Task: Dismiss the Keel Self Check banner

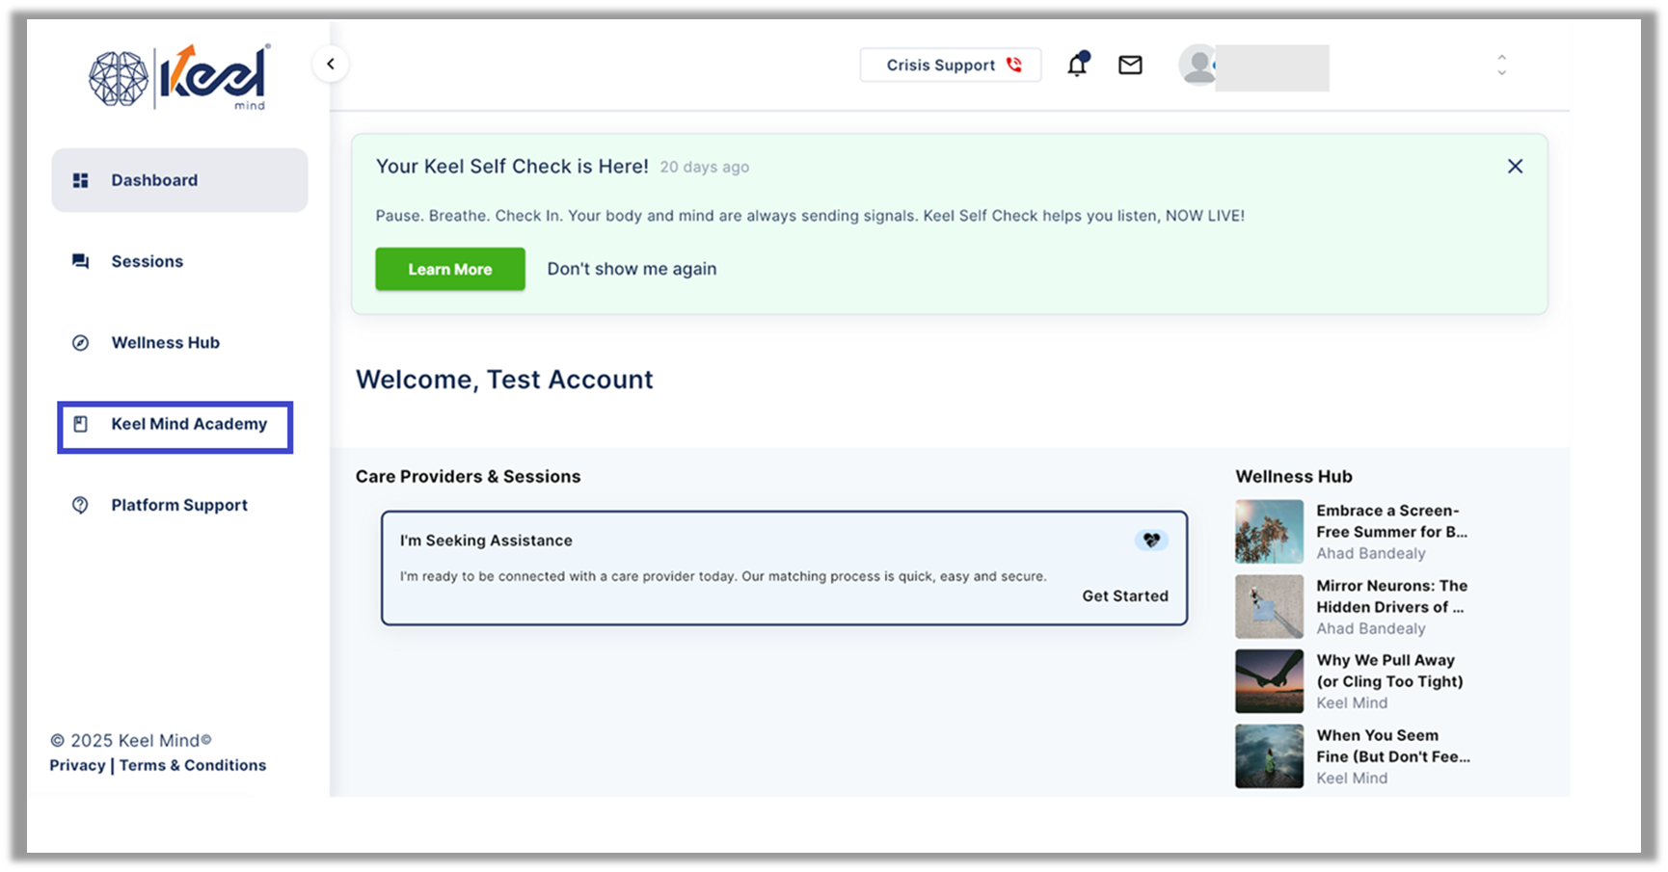Action: pyautogui.click(x=1515, y=166)
